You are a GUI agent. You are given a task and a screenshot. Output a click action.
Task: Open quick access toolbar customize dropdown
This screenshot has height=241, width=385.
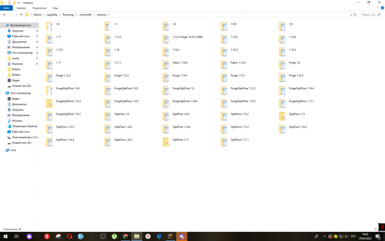(18, 3)
